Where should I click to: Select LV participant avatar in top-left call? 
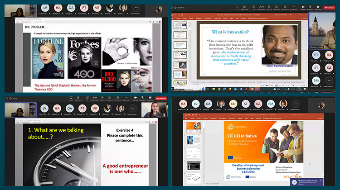point(45,8)
